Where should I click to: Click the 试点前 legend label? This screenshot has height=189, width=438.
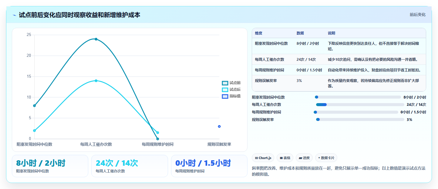tap(235, 83)
